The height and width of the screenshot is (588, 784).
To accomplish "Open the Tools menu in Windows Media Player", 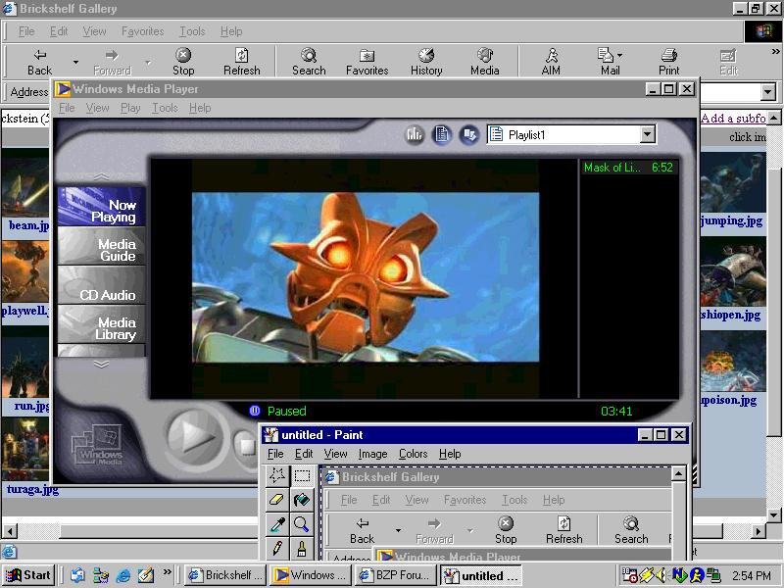I will [165, 108].
